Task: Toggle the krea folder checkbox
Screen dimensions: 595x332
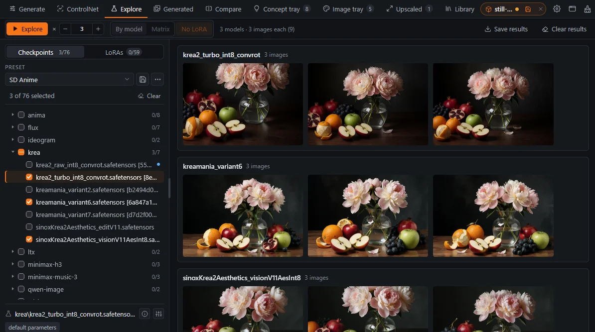Action: [x=21, y=152]
